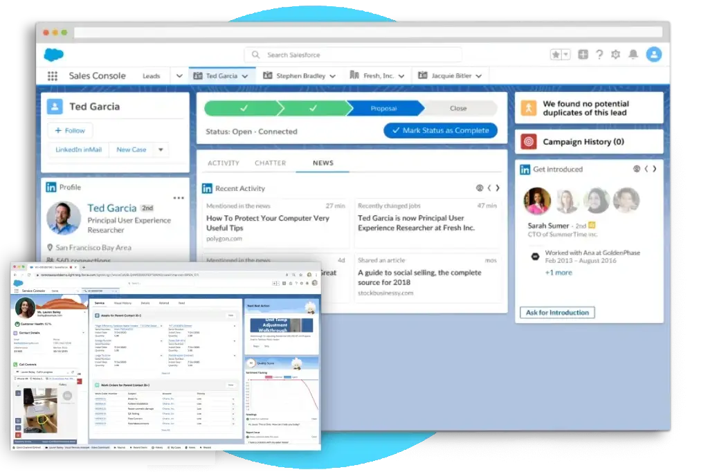Click in the Search Salesforce field
The image size is (708, 472).
[x=353, y=55]
